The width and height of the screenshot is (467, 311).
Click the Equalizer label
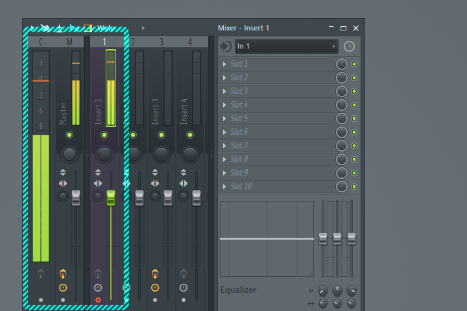(x=238, y=290)
